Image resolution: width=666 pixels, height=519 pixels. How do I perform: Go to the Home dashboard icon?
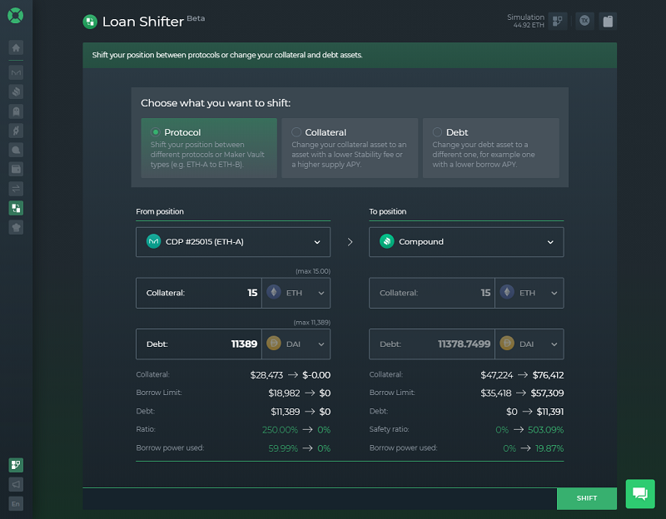click(x=16, y=47)
